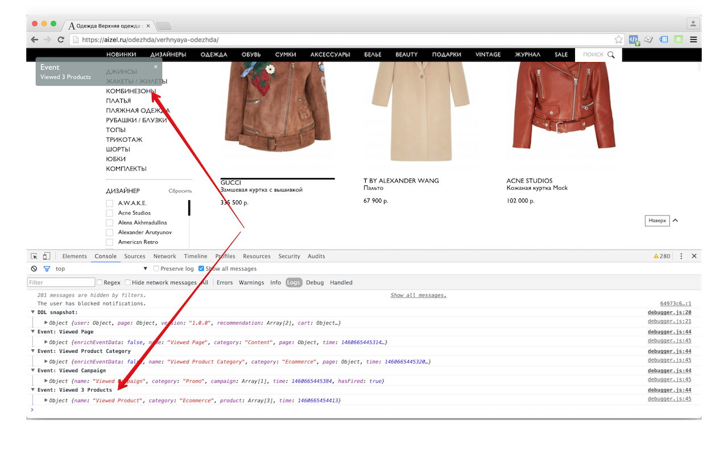Image resolution: width=728 pixels, height=455 pixels.
Task: Filter console by Debug level
Action: coord(315,283)
